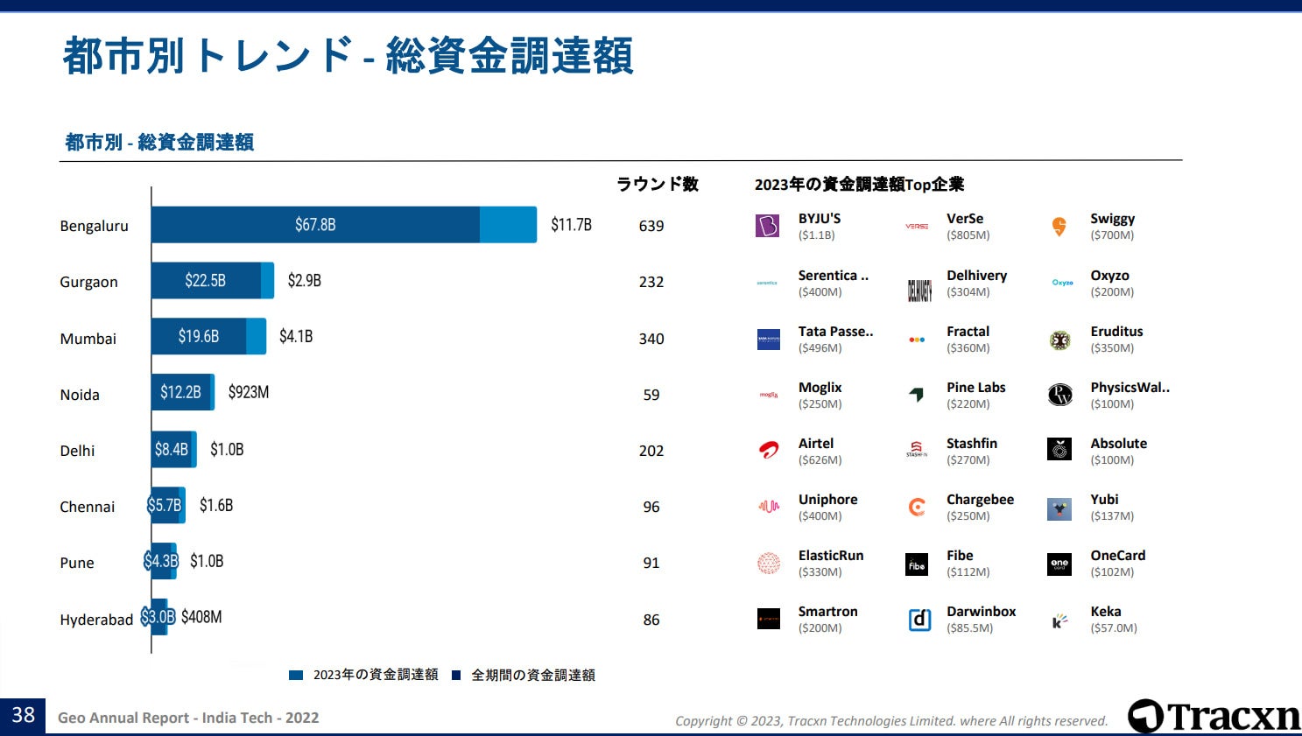The width and height of the screenshot is (1302, 736).
Task: Select the $1.6B value beside Chennai bar
Action: [x=216, y=506]
